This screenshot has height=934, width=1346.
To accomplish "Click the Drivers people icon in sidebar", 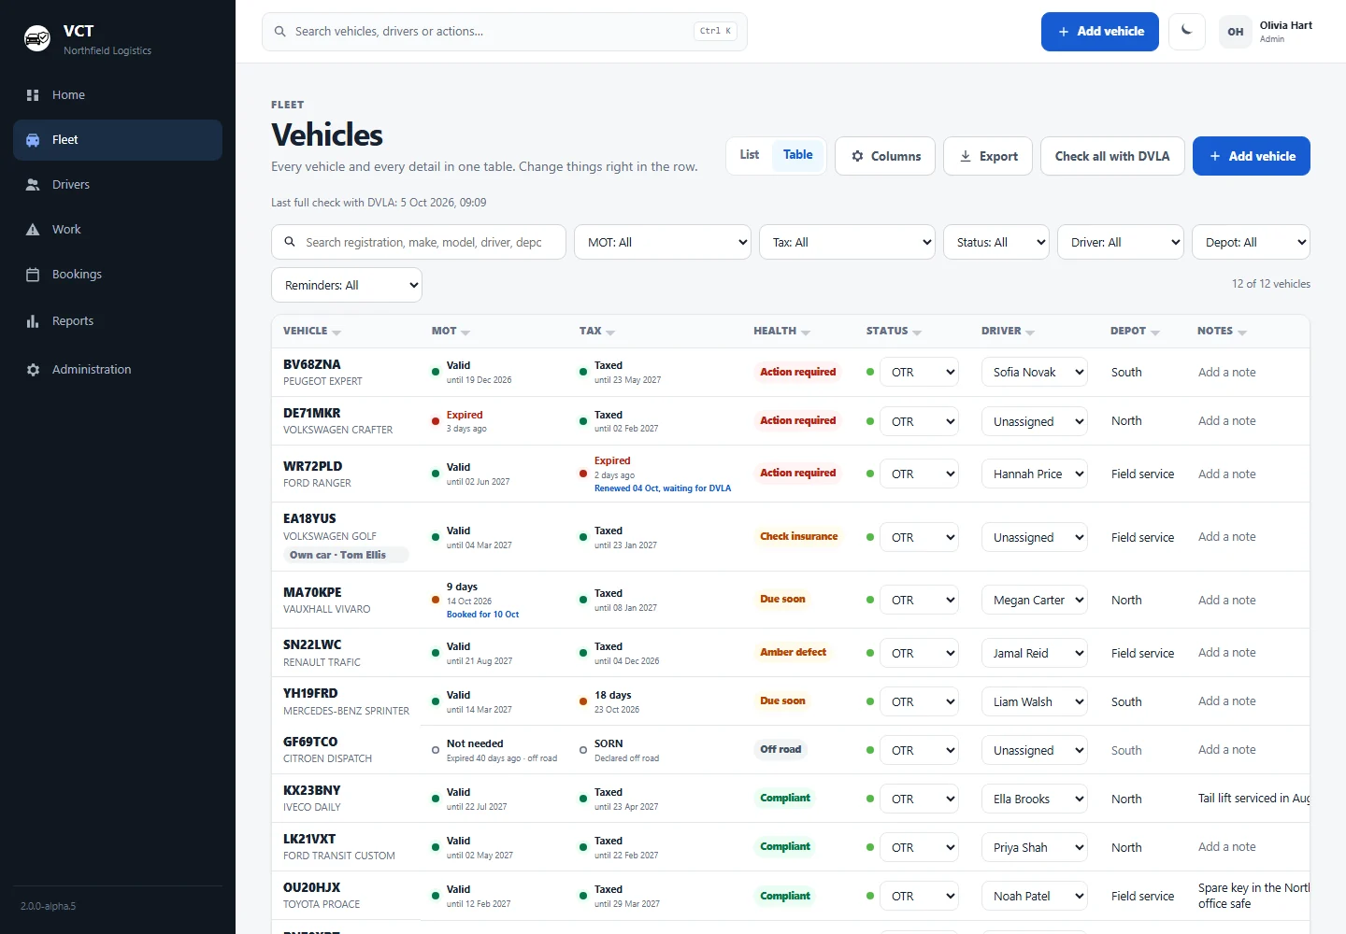I will pyautogui.click(x=33, y=185).
